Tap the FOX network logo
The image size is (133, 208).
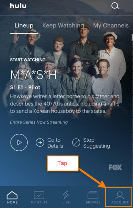115,167
